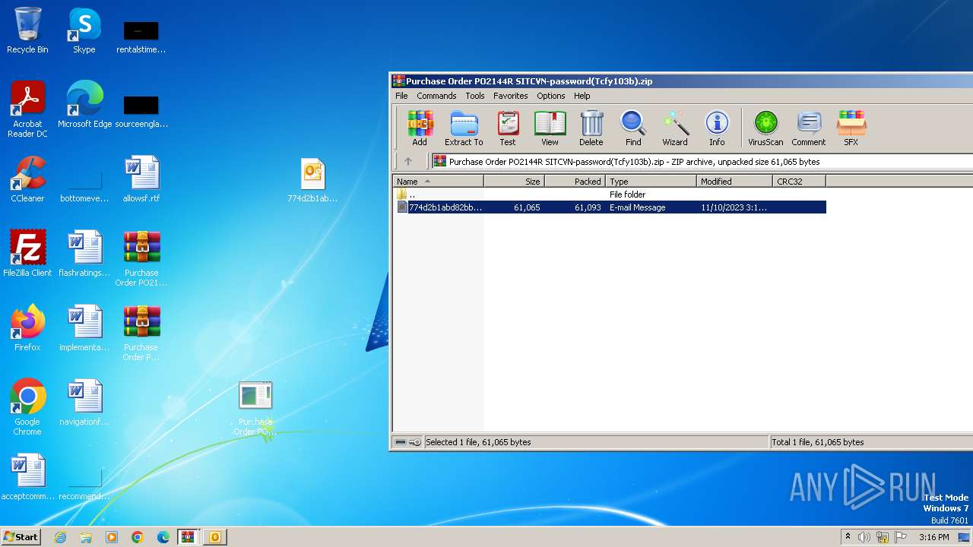Select the Firefox desktop shortcut
Viewport: 973px width, 547px height.
click(x=27, y=328)
